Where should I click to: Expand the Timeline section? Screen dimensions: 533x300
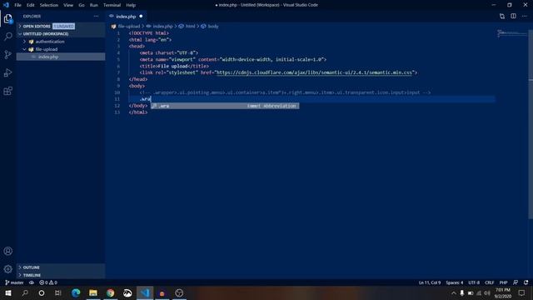61,275
